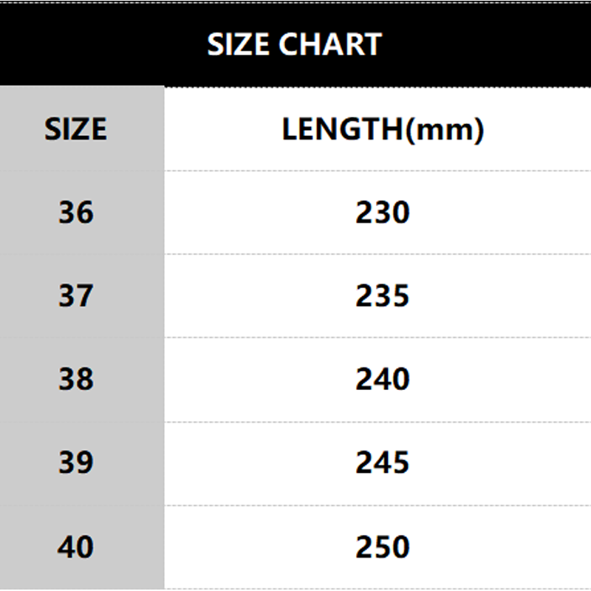This screenshot has height=591, width=591.
Task: Choose size 40 in the size column
Action: click(76, 547)
